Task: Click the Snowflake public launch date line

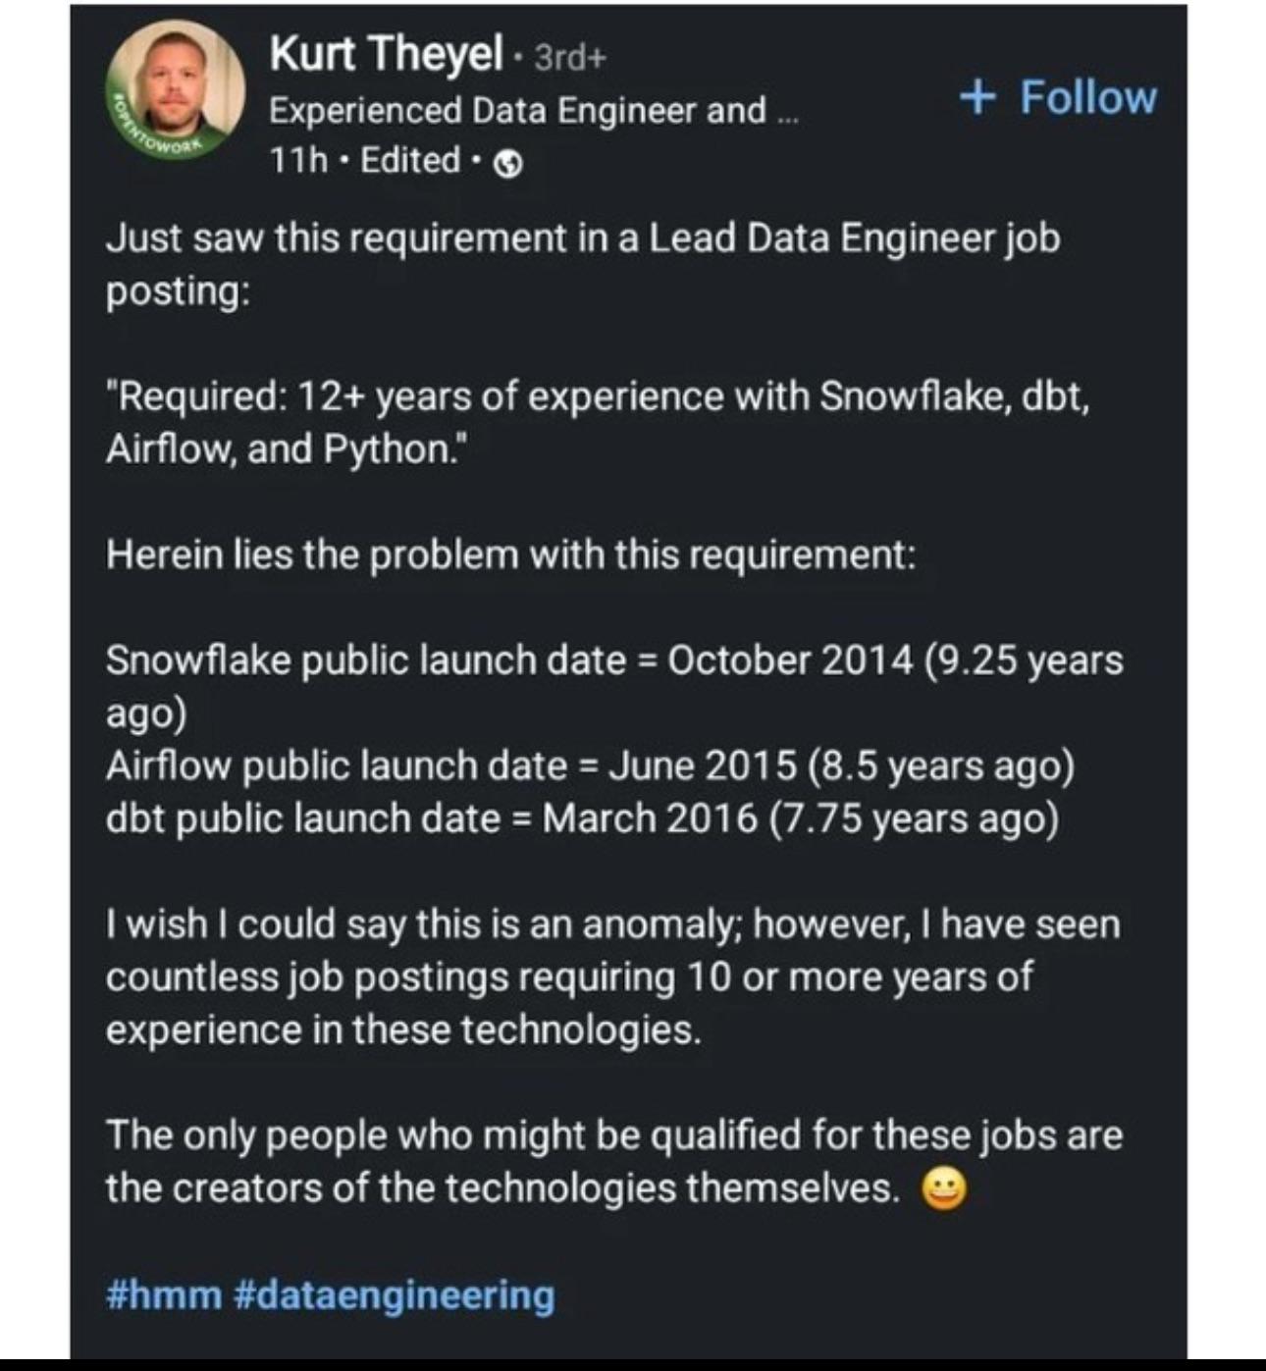Action: pos(613,660)
